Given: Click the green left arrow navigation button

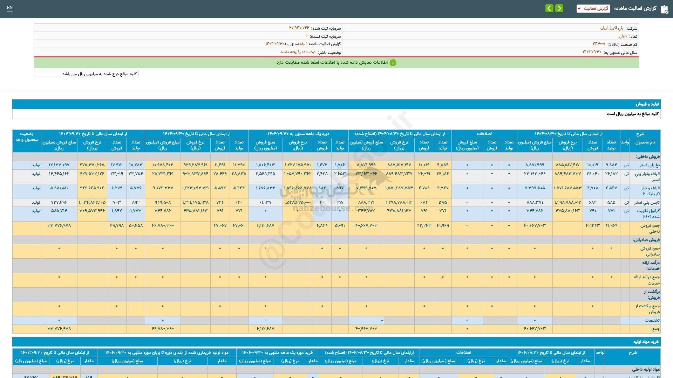Looking at the screenshot, I should pyautogui.click(x=549, y=8).
